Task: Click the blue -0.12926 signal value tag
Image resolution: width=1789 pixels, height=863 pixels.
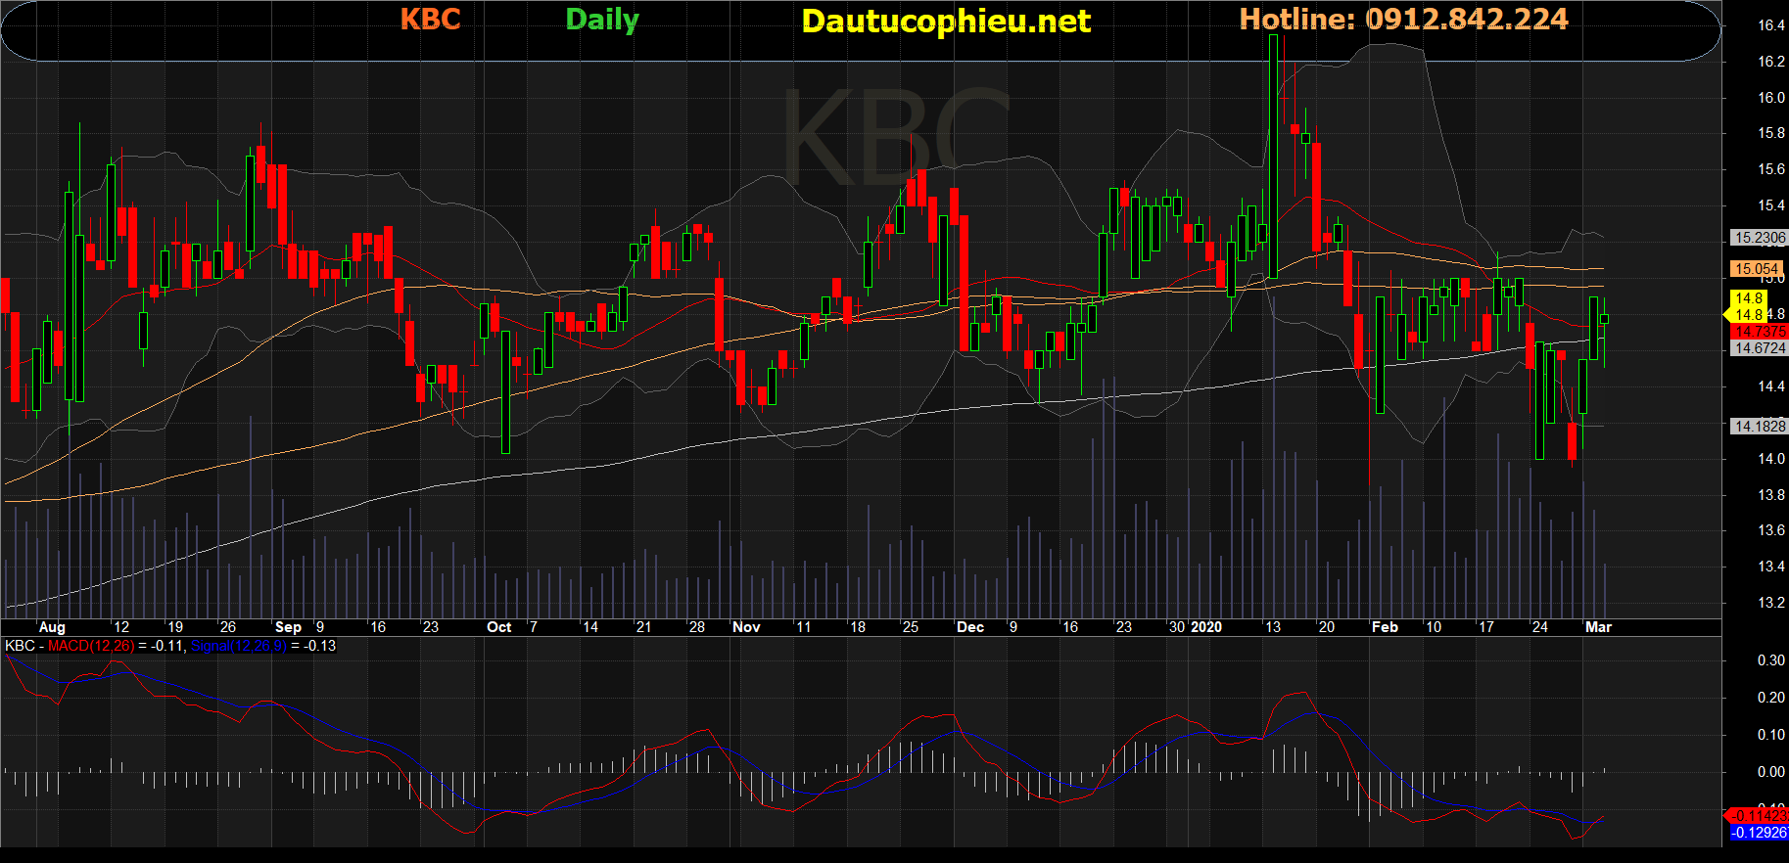Action: click(x=1759, y=833)
